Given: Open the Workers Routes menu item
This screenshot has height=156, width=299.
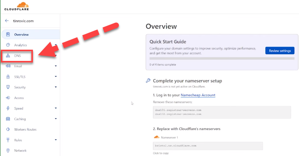Looking at the screenshot, I should [x=25, y=130].
